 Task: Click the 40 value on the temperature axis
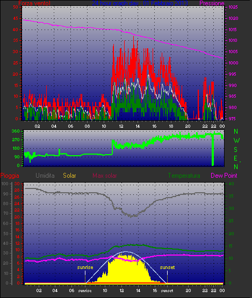[231, 184]
